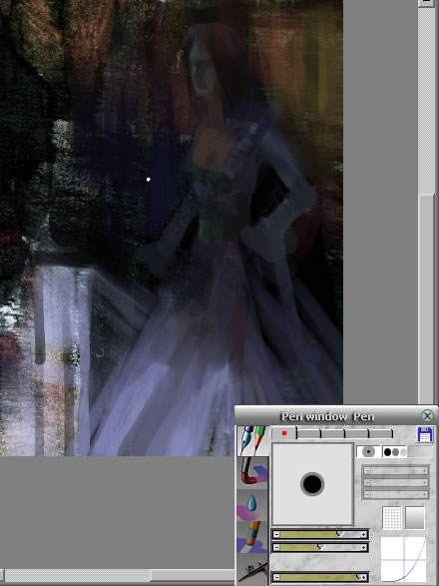The width and height of the screenshot is (439, 586).
Task: Open the gray gradient swatch
Action: [415, 517]
